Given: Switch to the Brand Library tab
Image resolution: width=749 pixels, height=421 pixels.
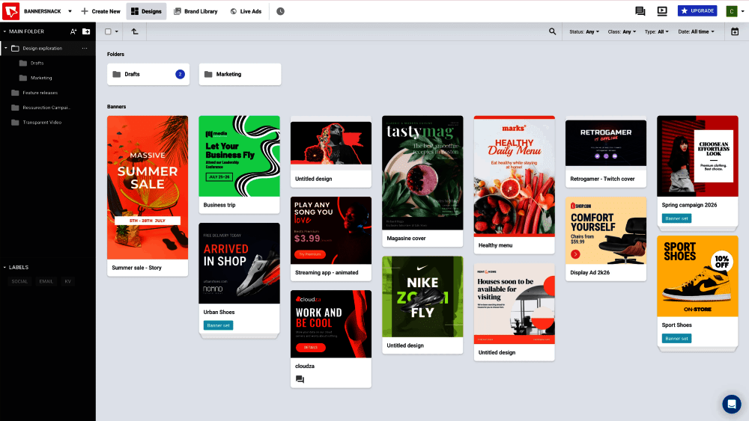Looking at the screenshot, I should point(195,11).
